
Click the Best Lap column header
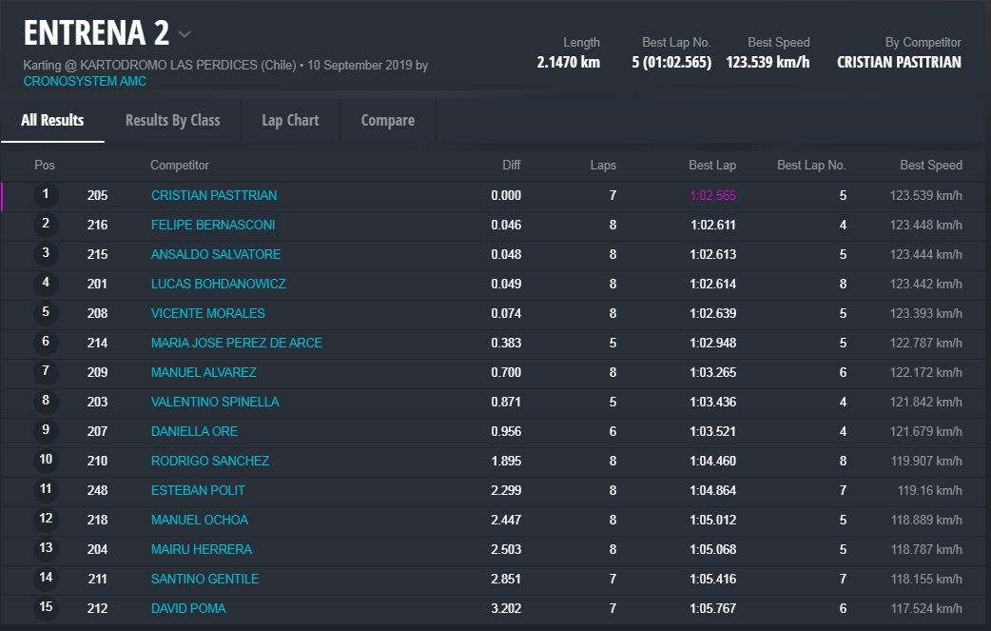pyautogui.click(x=712, y=165)
